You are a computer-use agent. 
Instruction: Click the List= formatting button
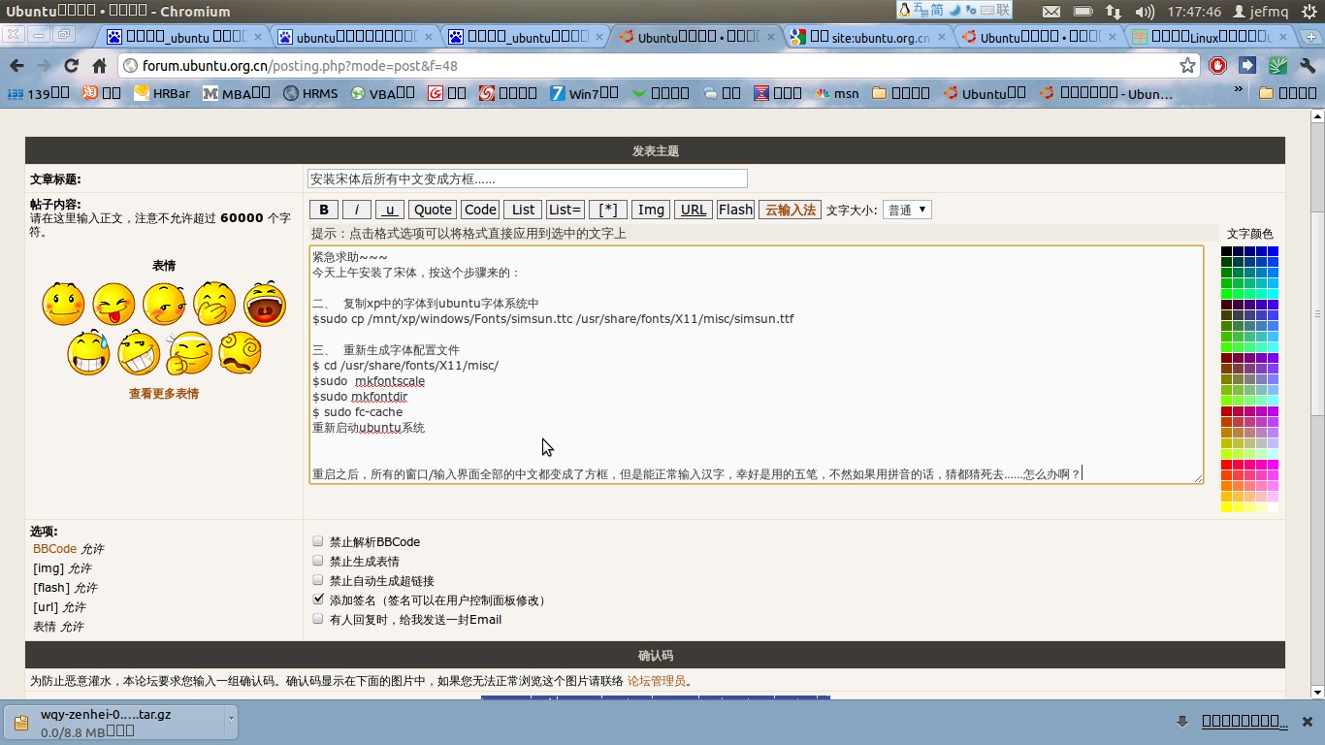[565, 210]
